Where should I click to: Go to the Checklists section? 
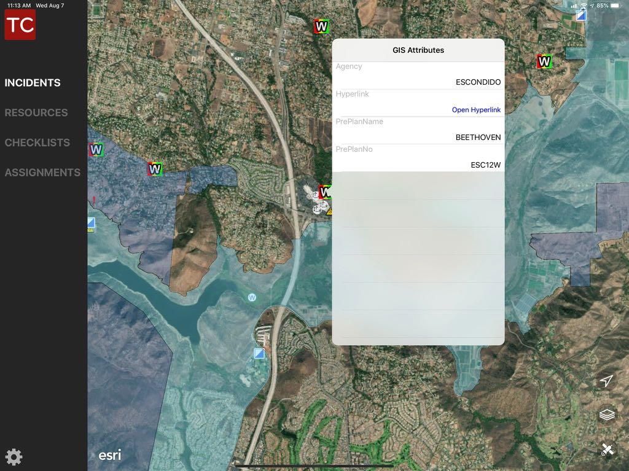pos(37,142)
